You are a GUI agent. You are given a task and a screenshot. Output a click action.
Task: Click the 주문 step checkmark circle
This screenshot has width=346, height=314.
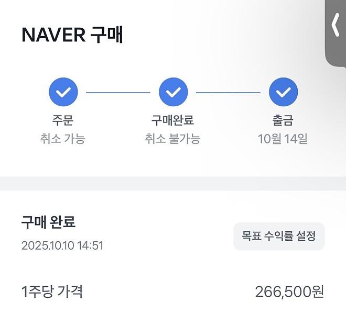click(x=63, y=93)
